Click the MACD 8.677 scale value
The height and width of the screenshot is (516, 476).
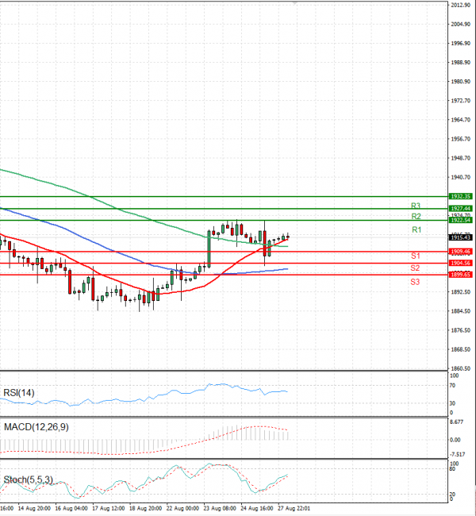coord(457,422)
